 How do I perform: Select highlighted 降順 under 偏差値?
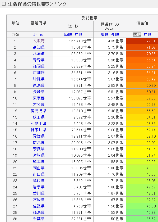(x=137, y=35)
